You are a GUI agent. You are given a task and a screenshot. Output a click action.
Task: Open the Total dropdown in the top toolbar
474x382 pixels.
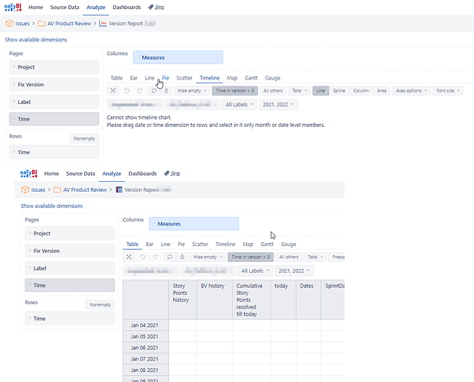coord(299,91)
